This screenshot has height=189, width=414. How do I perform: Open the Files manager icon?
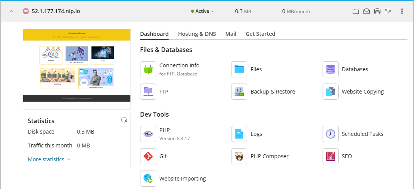[239, 69]
